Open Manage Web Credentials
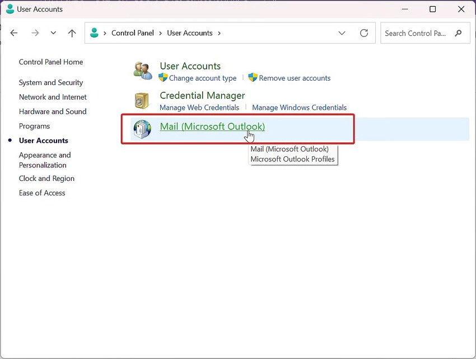476x359 pixels. coord(199,108)
